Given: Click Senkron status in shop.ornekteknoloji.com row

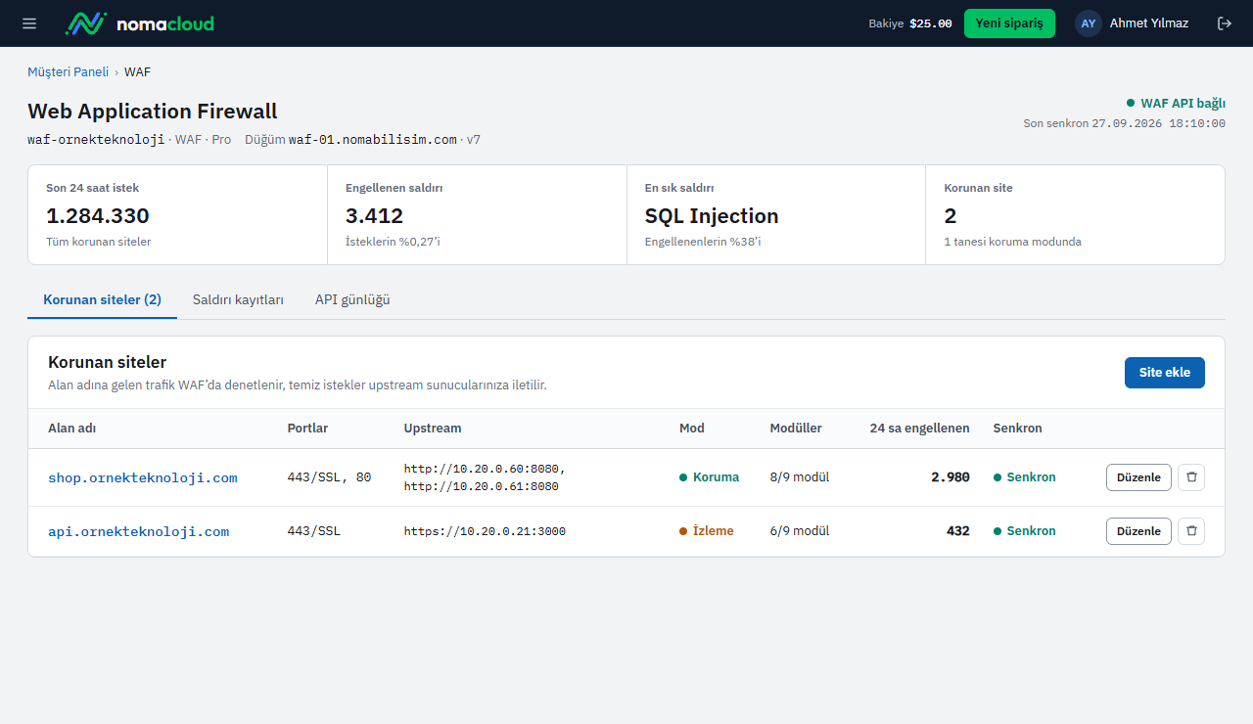Looking at the screenshot, I should click(1025, 477).
